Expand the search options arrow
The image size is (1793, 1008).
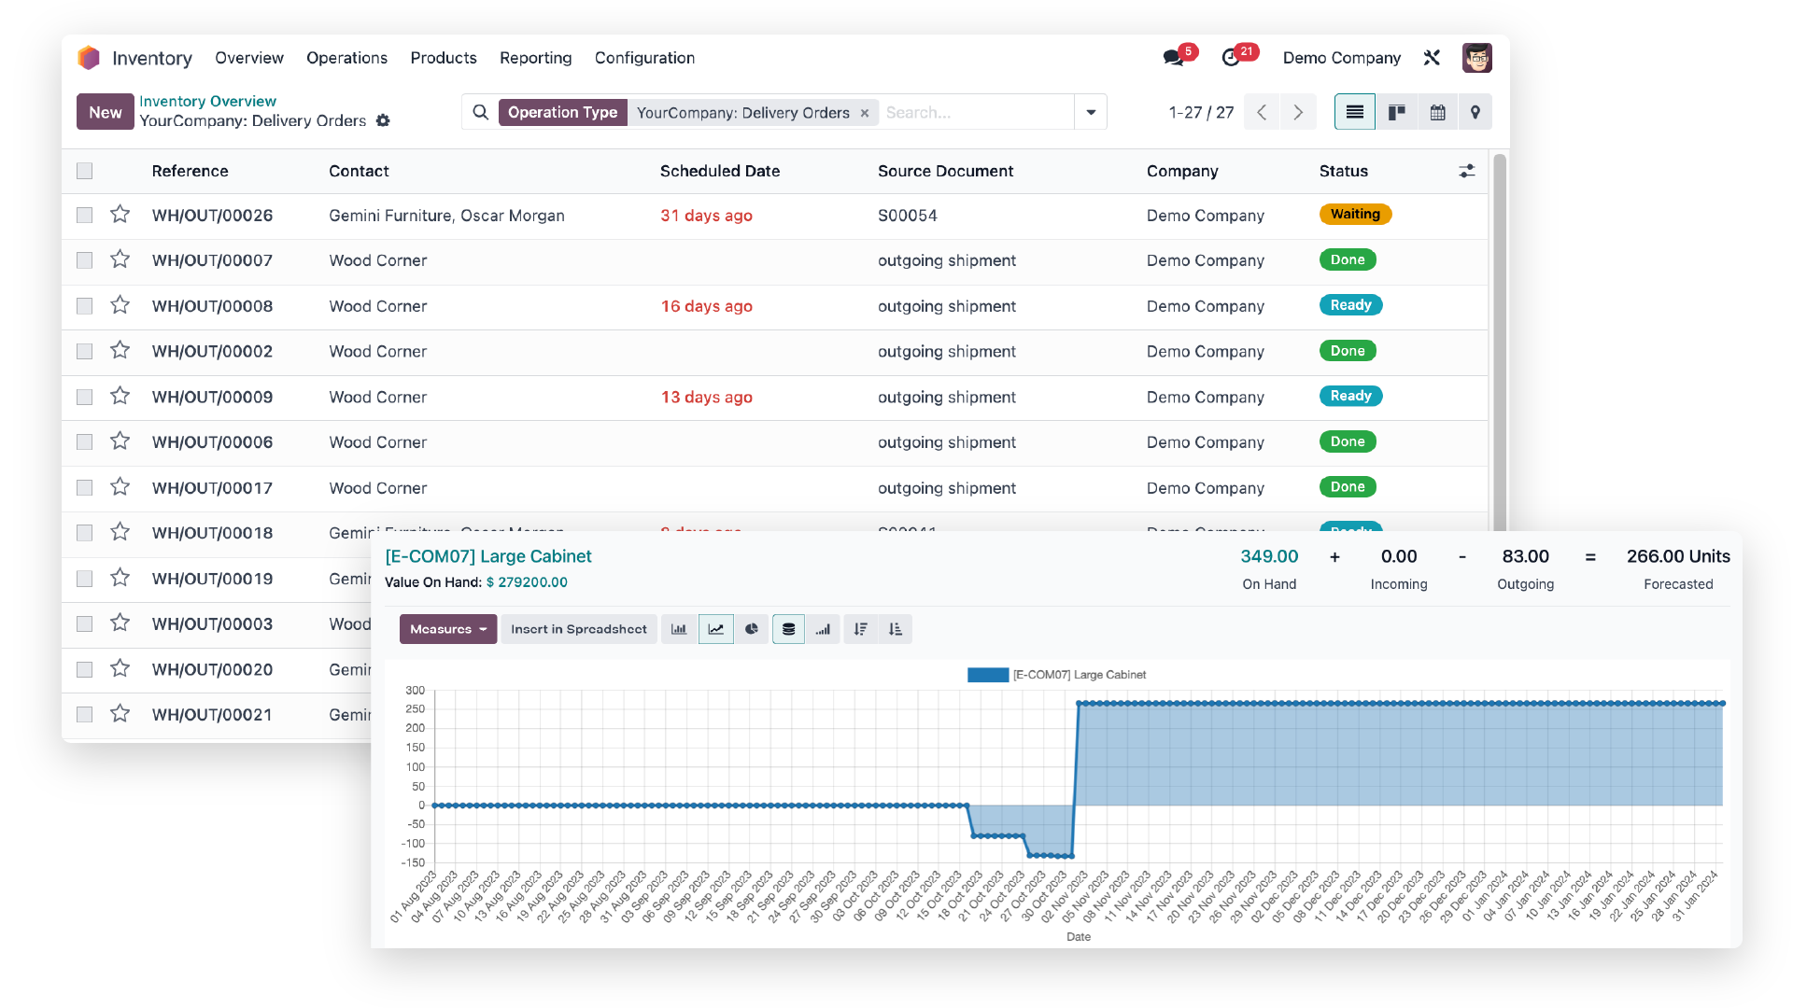1090,111
